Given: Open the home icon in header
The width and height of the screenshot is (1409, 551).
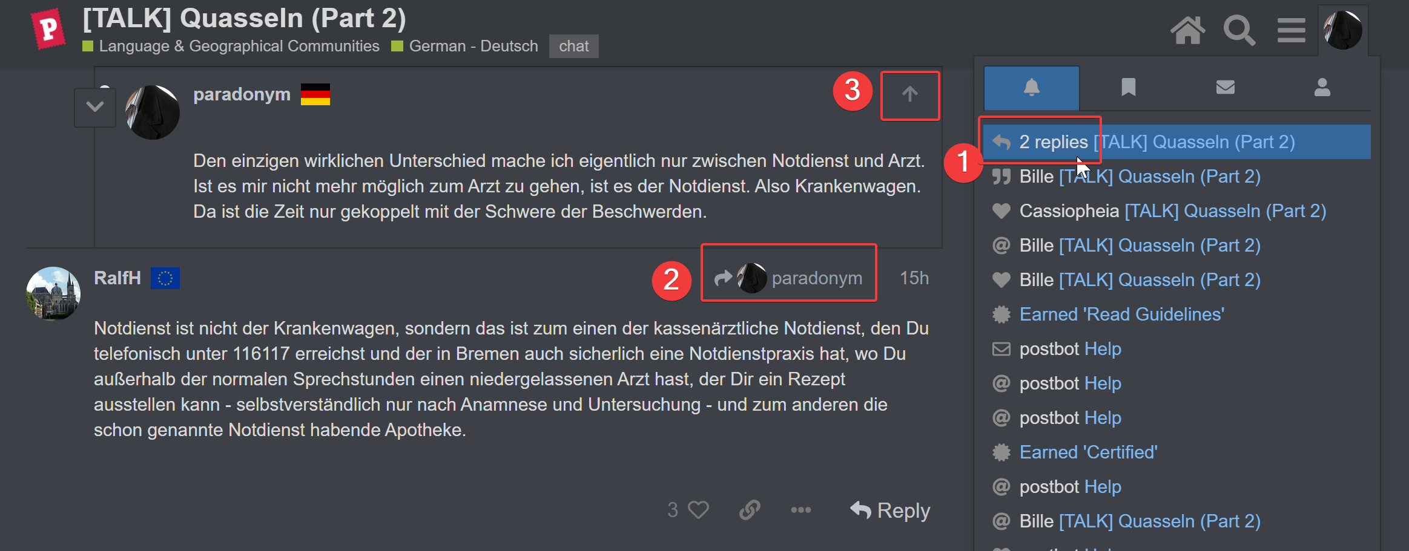Looking at the screenshot, I should (x=1187, y=30).
